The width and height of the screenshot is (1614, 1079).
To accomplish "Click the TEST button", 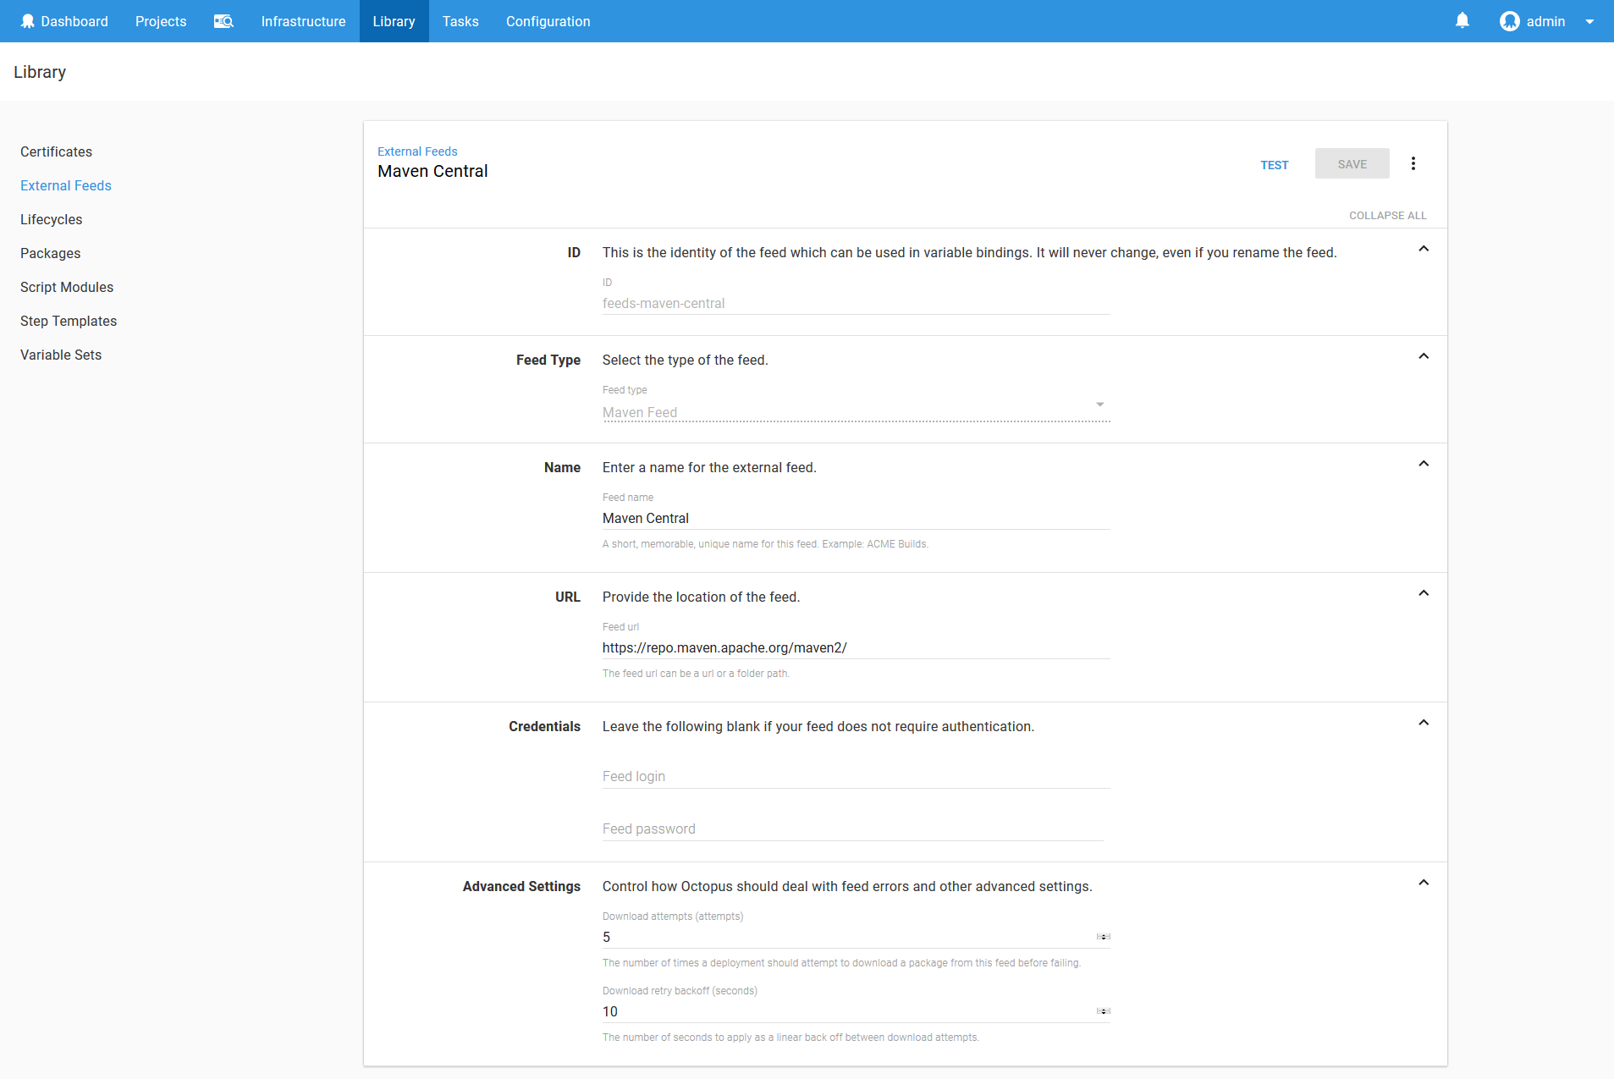I will 1275,164.
